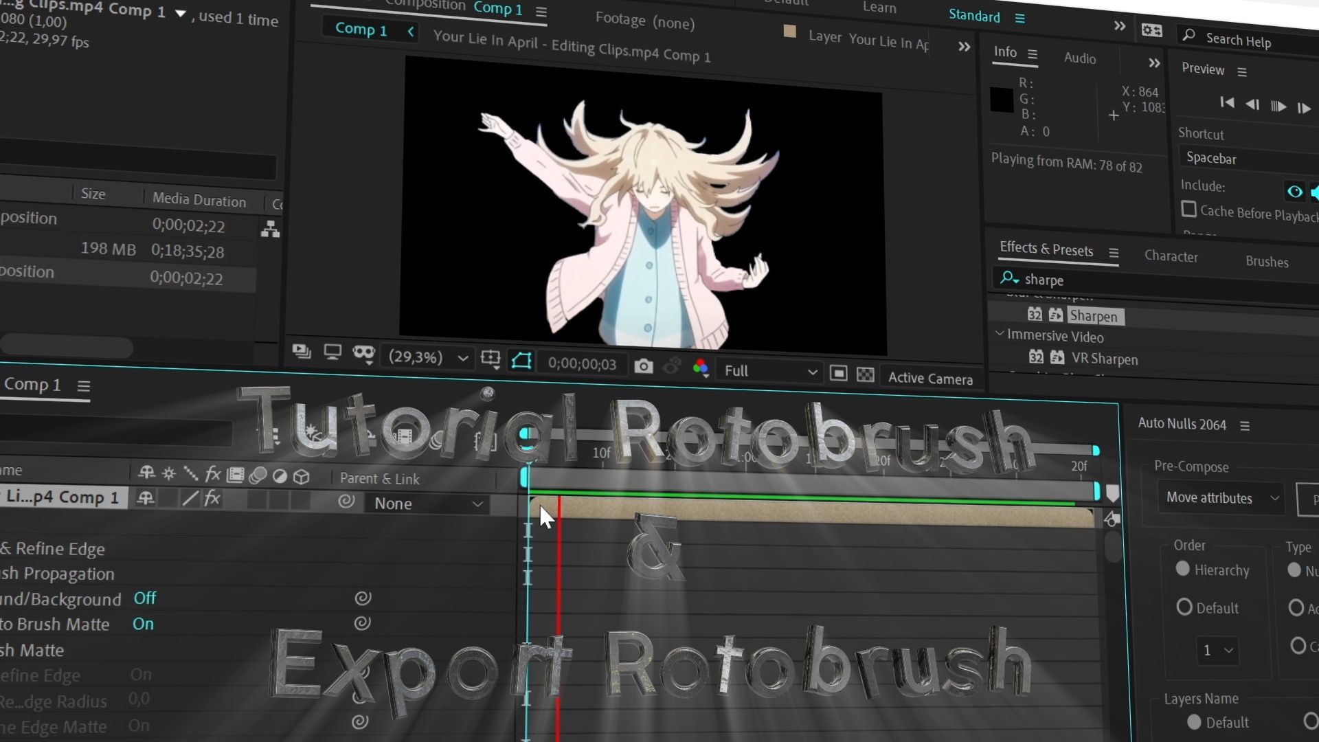1319x742 pixels.
Task: Click the workspace panel icon next to Search Help
Action: point(1151,30)
